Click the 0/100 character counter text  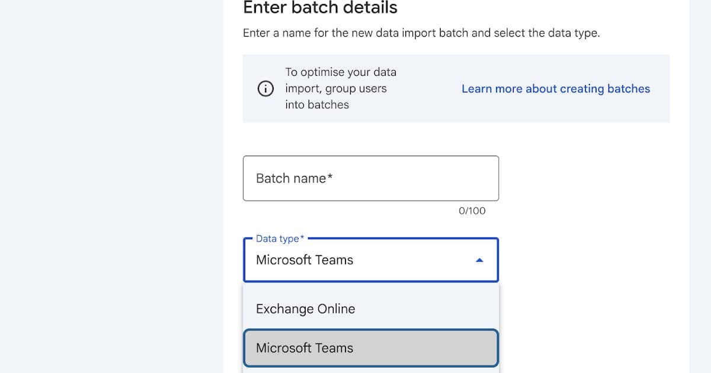(x=472, y=211)
